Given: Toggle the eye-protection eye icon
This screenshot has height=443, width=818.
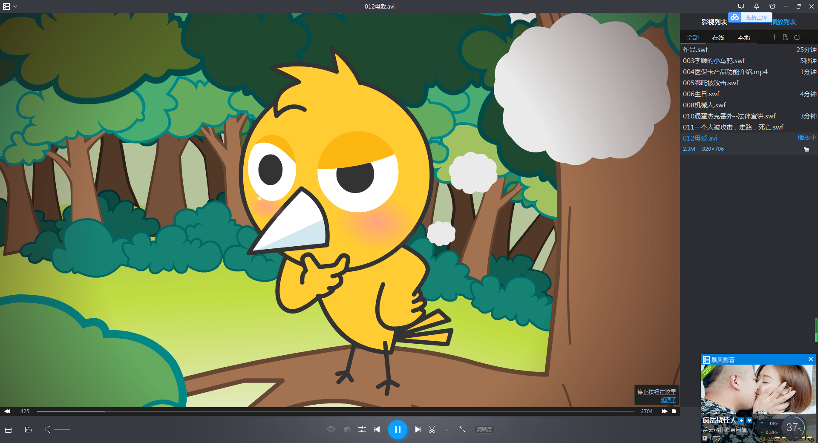Looking at the screenshot, I should click(331, 429).
